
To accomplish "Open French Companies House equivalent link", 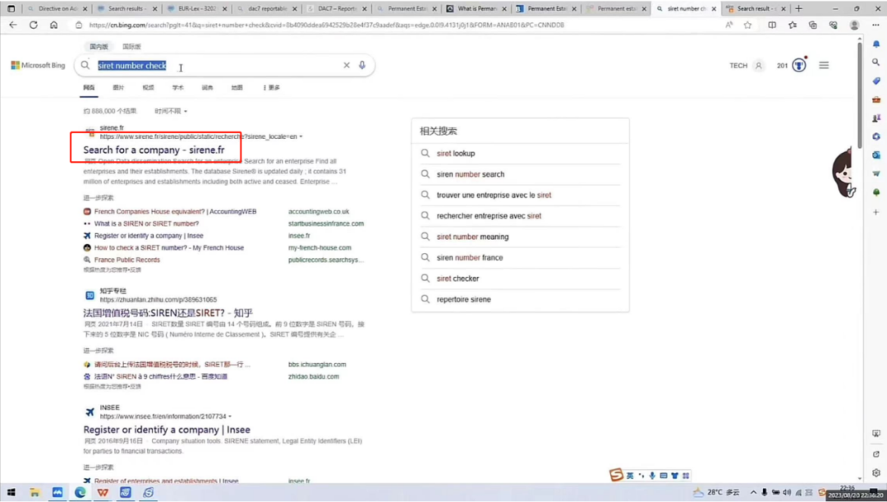I will (176, 212).
